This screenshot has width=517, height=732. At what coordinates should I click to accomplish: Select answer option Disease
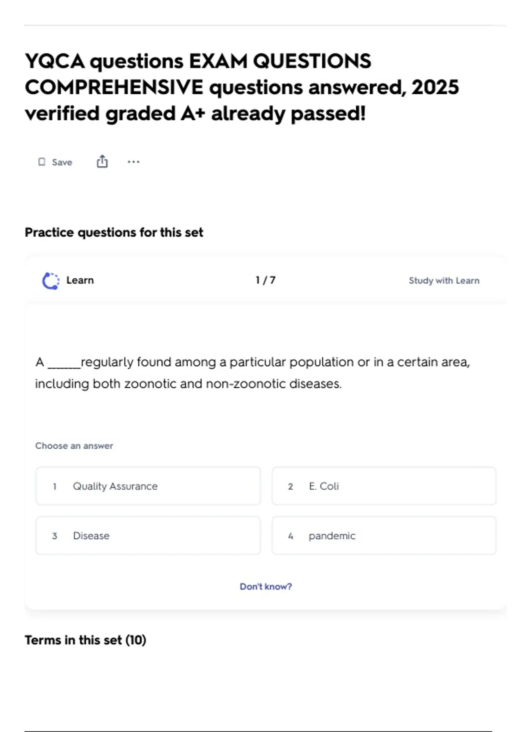148,536
